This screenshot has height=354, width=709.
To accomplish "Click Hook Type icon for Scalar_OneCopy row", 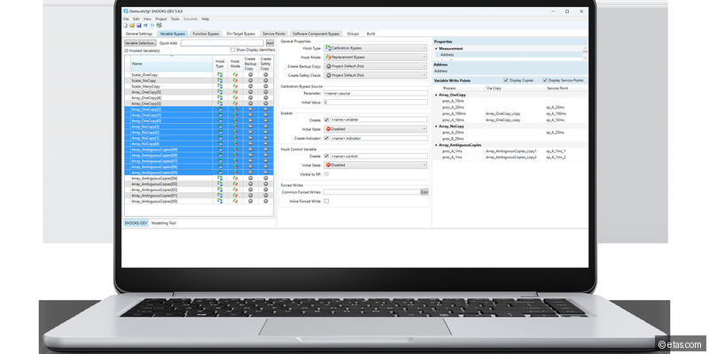I will click(x=220, y=76).
